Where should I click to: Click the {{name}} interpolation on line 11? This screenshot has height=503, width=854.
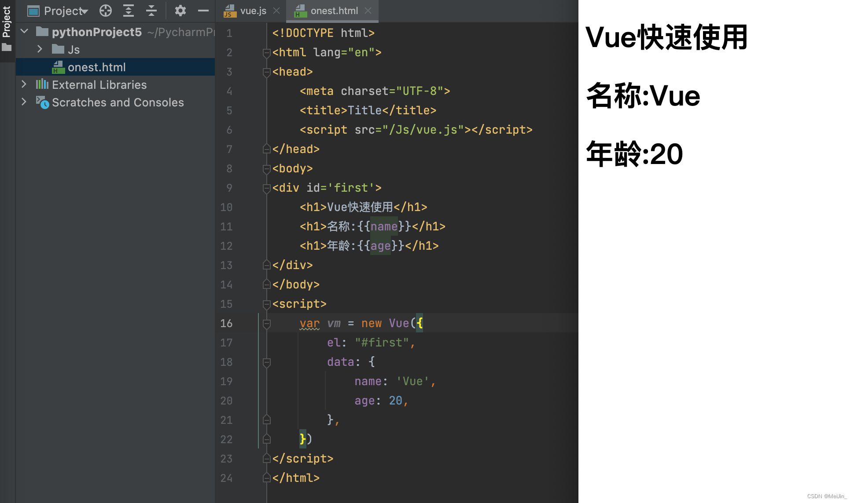coord(384,226)
